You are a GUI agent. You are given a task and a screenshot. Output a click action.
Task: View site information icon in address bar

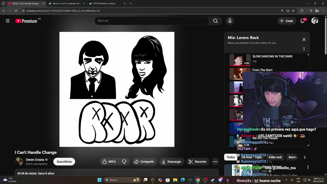(23, 11)
